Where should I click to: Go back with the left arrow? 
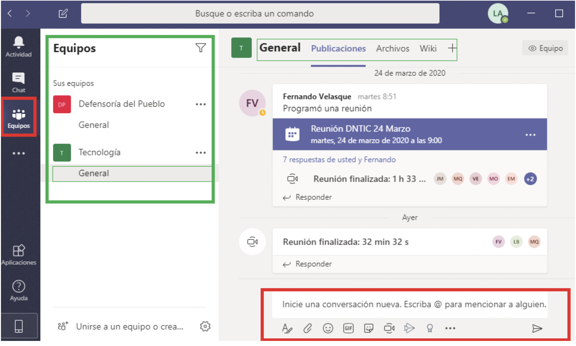point(10,13)
